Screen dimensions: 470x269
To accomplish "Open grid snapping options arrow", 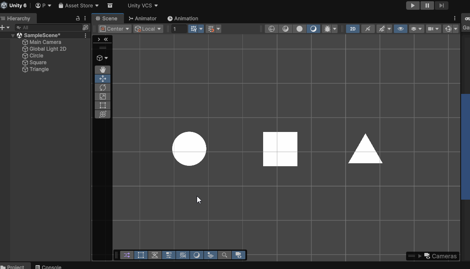I will tap(219, 29).
